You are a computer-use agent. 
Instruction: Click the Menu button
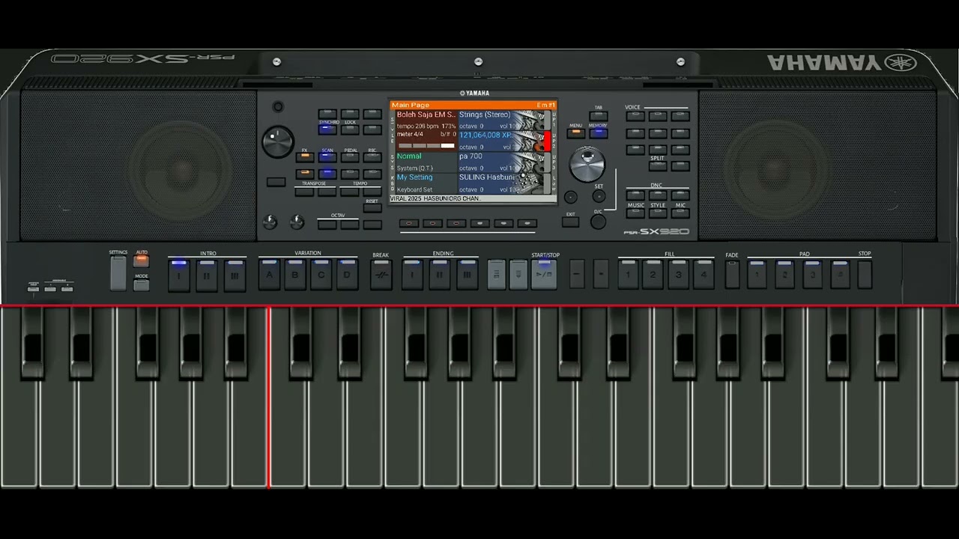[x=575, y=134]
